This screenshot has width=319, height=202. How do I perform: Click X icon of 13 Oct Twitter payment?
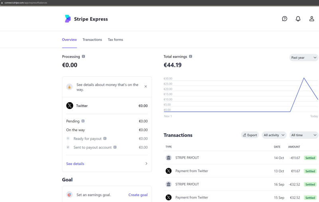168,171
